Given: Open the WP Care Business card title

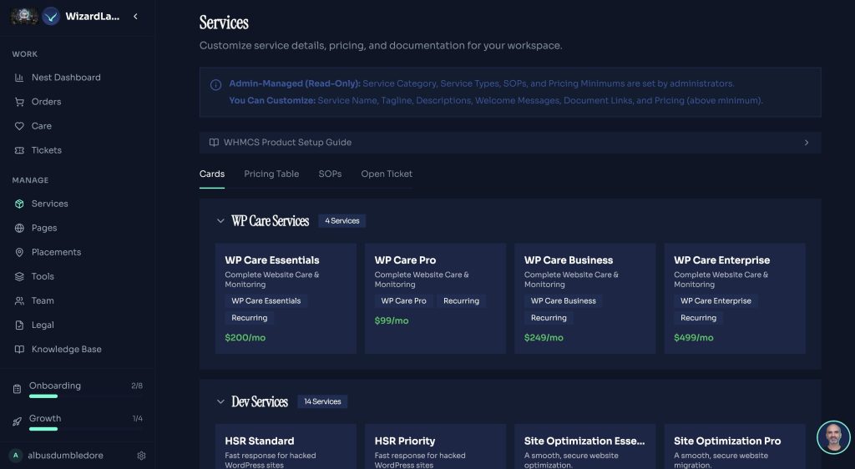Looking at the screenshot, I should (x=568, y=260).
